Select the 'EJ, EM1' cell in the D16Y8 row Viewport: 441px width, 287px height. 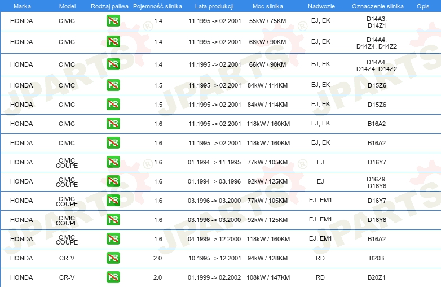pyautogui.click(x=320, y=219)
